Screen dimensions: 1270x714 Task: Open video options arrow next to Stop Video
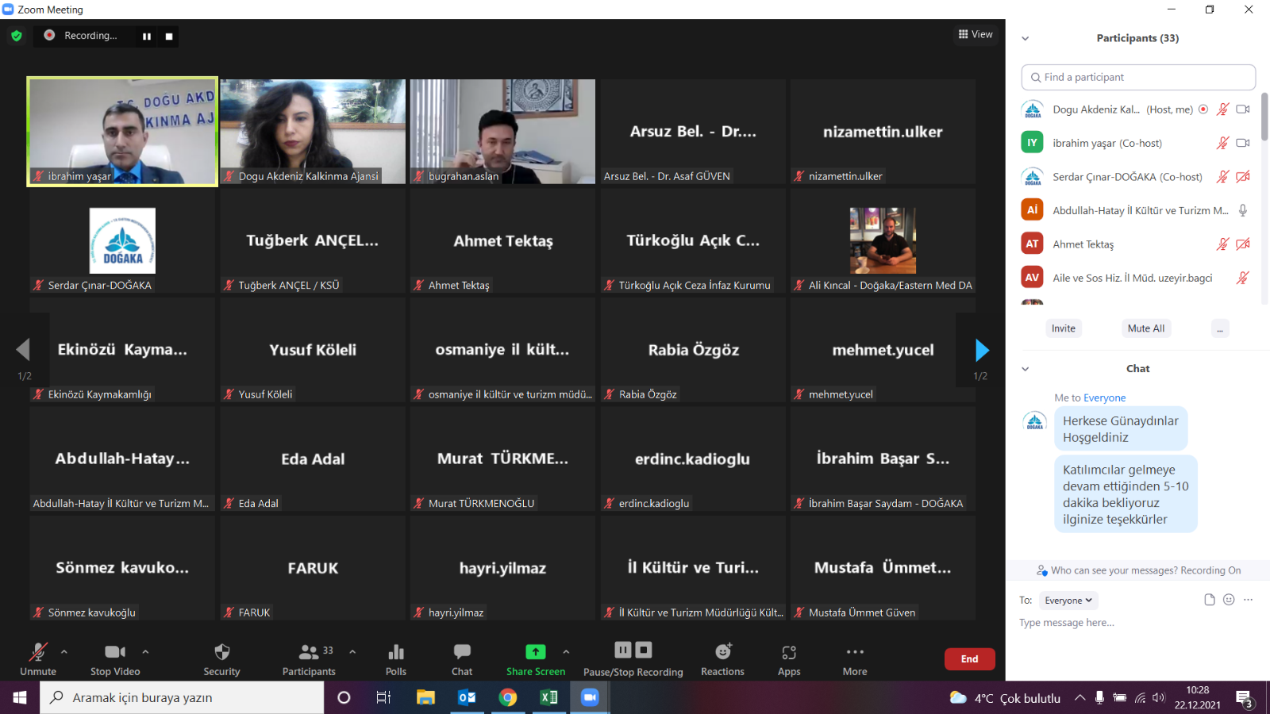click(145, 651)
